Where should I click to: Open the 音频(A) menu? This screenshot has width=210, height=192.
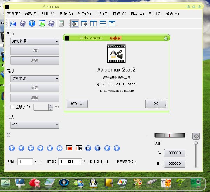point(84,14)
